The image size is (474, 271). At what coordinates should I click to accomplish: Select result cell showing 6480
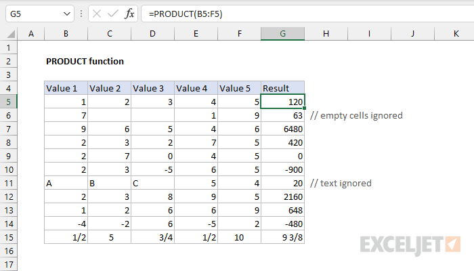pyautogui.click(x=282, y=129)
